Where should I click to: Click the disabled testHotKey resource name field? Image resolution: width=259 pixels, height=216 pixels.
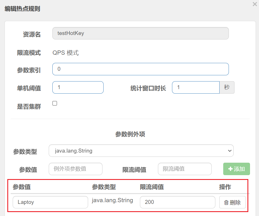[x=140, y=33]
